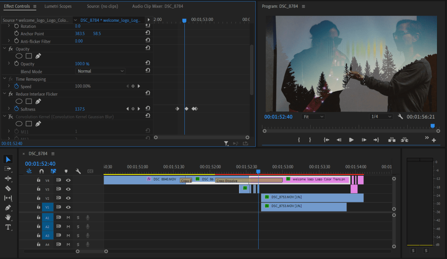Select the Hand tool

[x=8, y=218]
